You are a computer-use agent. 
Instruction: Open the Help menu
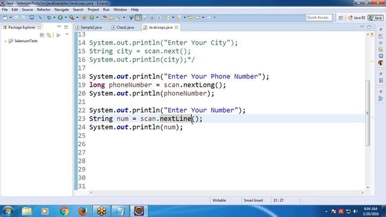(x=134, y=10)
